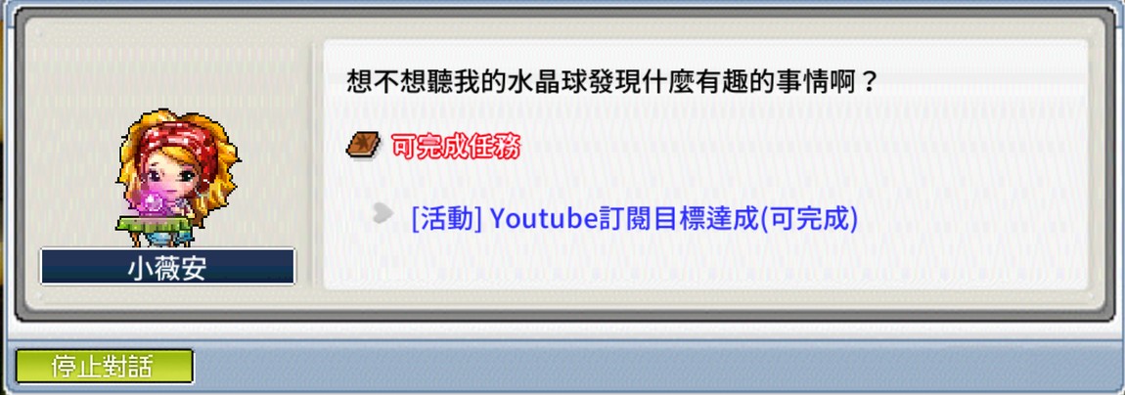Click the question mark ending the dialogue

(869, 82)
